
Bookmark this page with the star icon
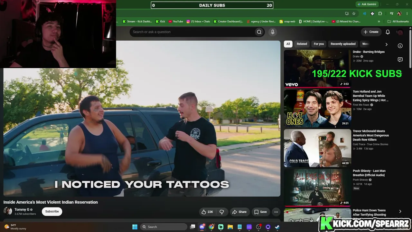click(x=354, y=14)
